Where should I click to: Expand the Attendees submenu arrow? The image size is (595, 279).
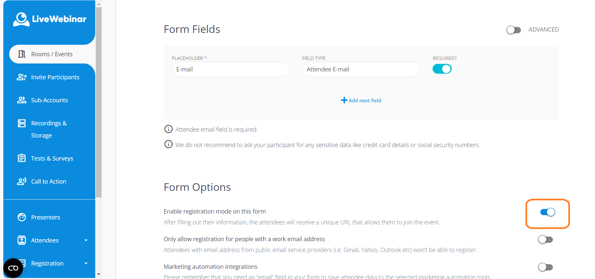(86, 240)
